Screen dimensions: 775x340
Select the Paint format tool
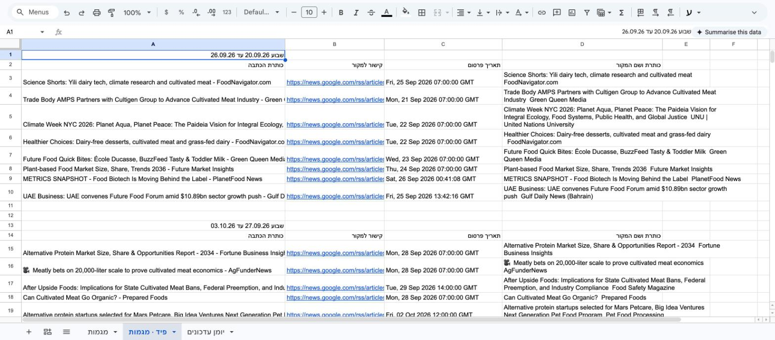coord(112,12)
